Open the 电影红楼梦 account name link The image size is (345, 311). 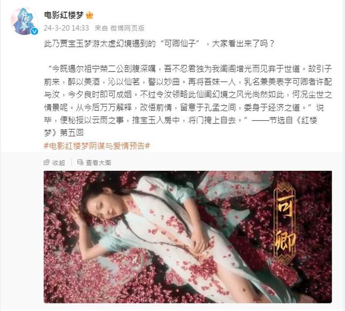64,15
